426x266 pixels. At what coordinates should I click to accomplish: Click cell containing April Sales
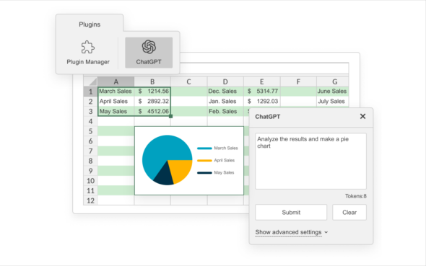[116, 102]
